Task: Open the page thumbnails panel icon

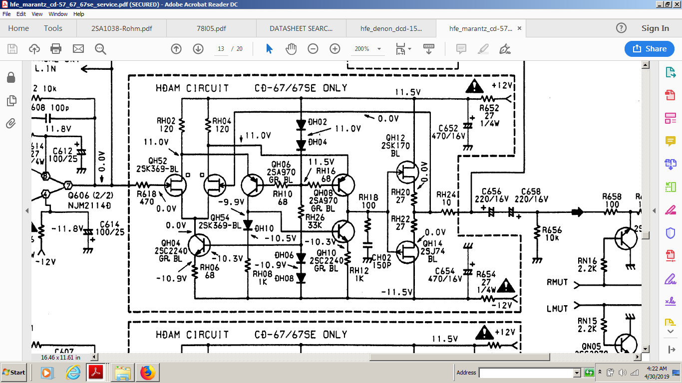Action: 11,101
